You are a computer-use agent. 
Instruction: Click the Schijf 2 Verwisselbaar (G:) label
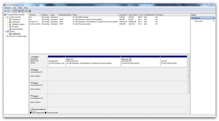[38, 87]
